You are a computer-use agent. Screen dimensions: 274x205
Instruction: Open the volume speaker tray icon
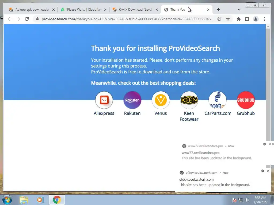(x=247, y=200)
